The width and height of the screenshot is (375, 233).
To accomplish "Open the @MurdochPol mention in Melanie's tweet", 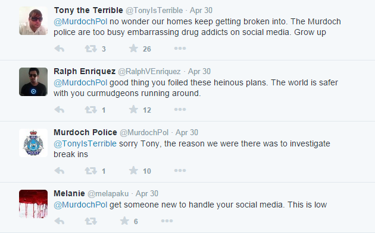I will pyautogui.click(x=80, y=205).
